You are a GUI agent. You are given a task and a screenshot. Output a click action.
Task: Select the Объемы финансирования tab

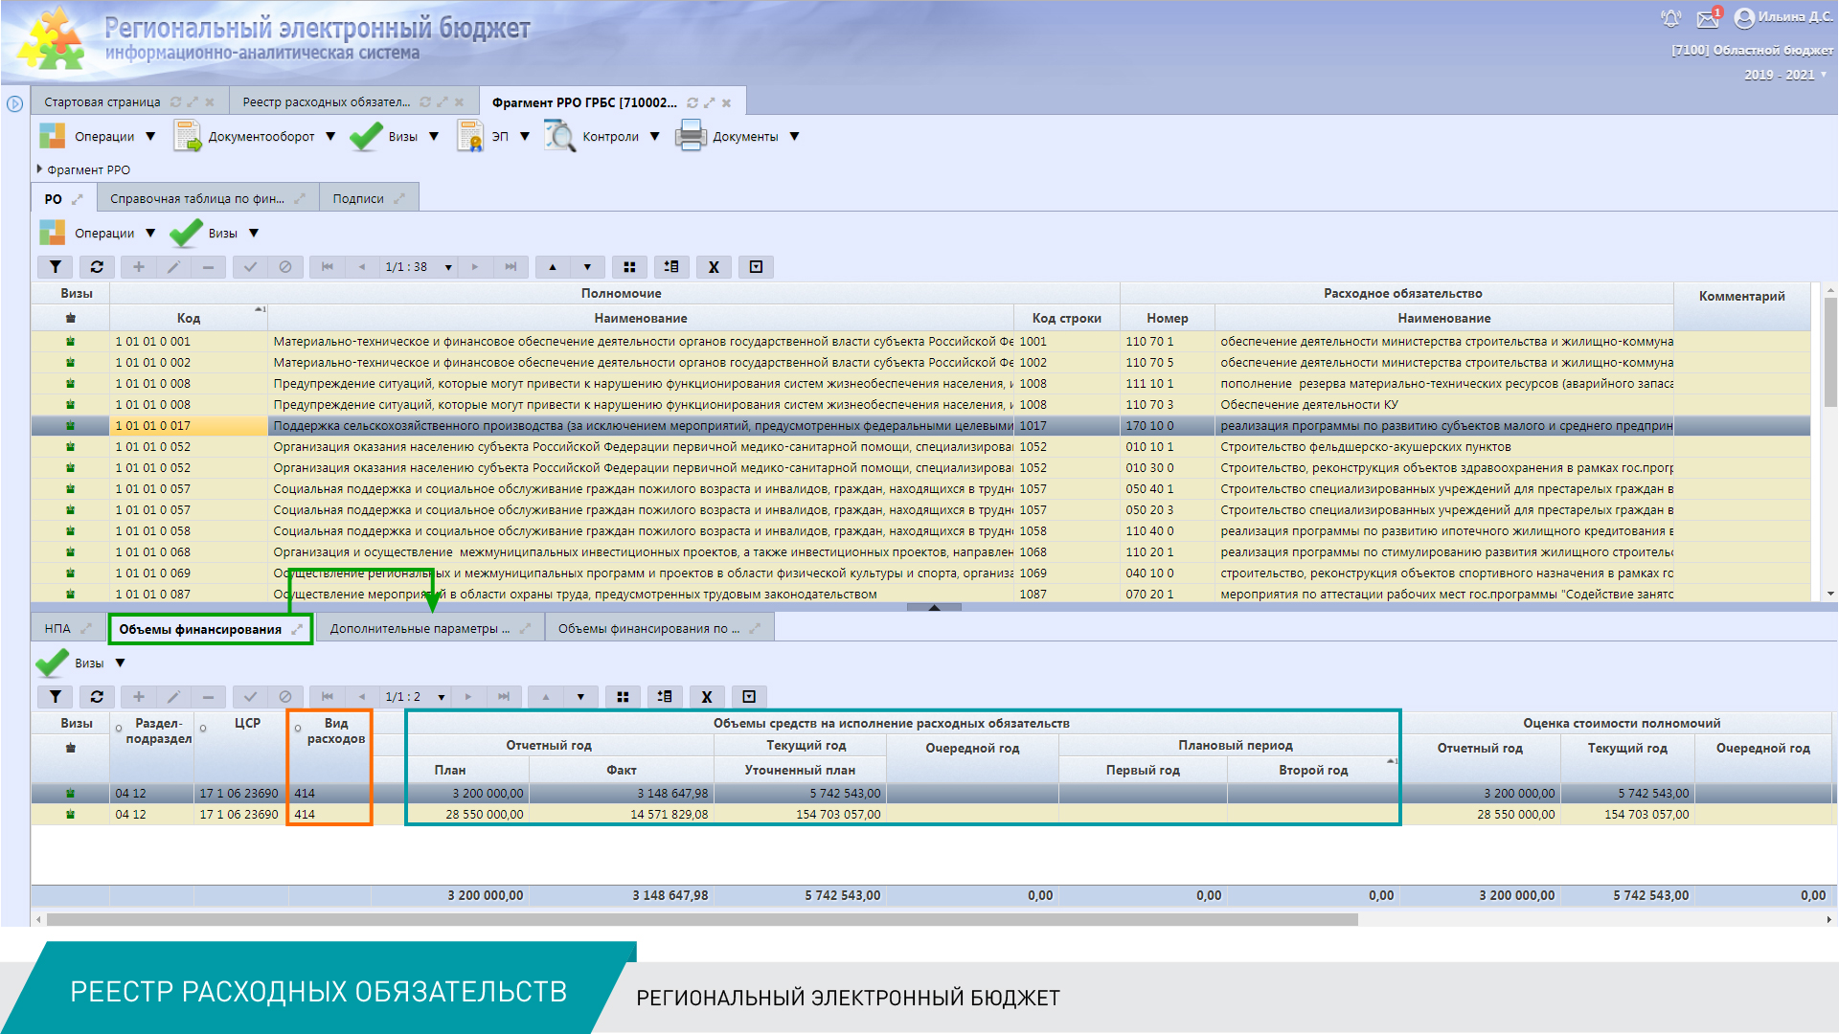pos(200,629)
